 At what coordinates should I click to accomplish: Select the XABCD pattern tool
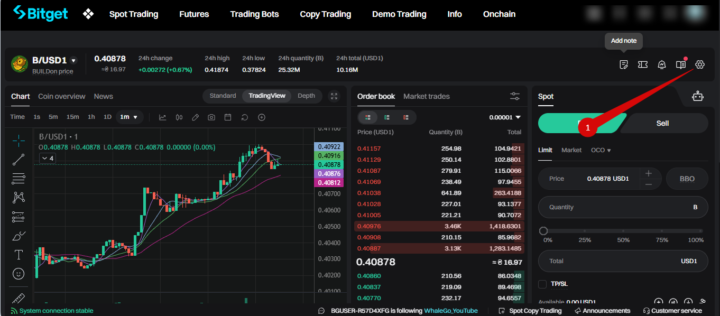(x=19, y=197)
